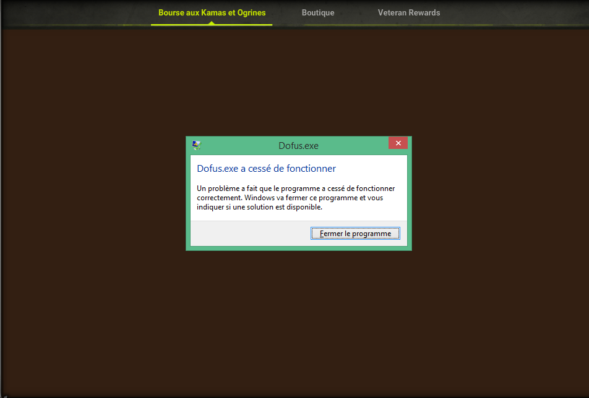This screenshot has height=398, width=589.
Task: Click the Dofus.exe title bar text
Action: pyautogui.click(x=298, y=146)
